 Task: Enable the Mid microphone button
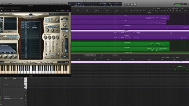tap(50, 54)
